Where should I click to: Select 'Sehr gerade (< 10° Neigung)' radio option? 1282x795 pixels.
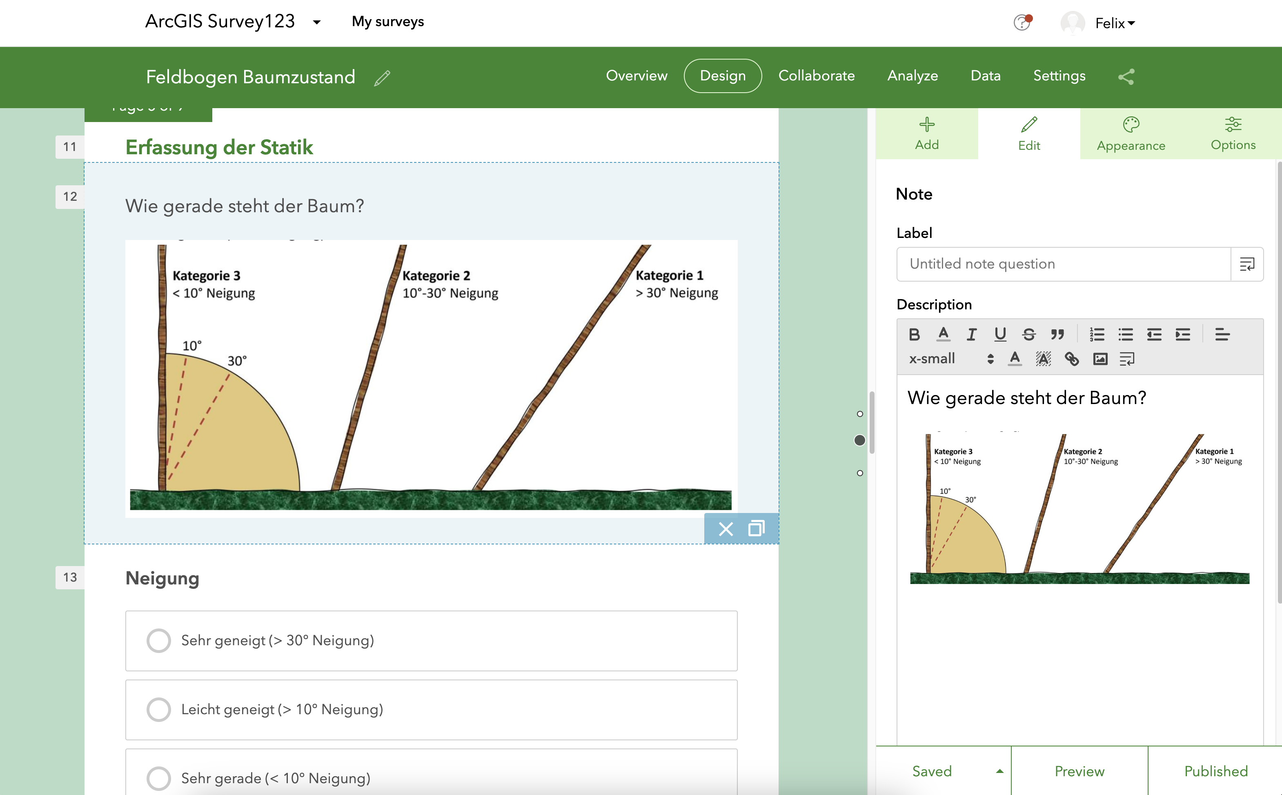(158, 778)
